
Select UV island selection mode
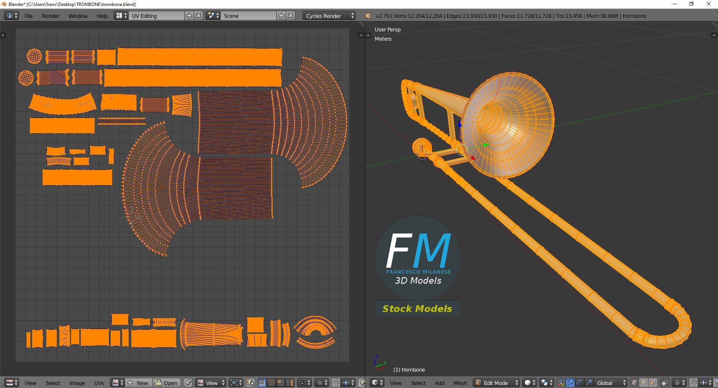click(x=290, y=383)
